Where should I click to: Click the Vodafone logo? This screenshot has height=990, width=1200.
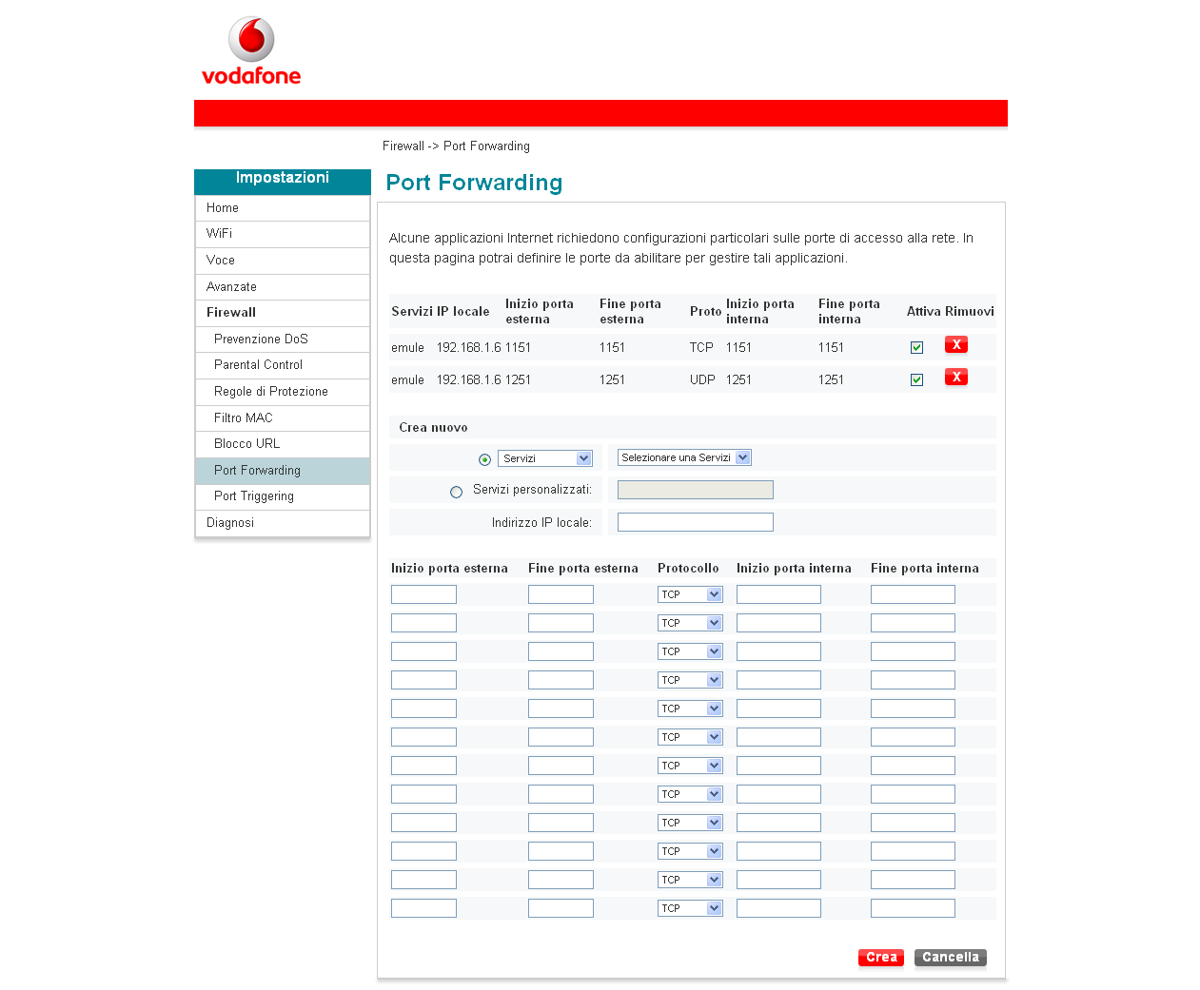point(251,51)
